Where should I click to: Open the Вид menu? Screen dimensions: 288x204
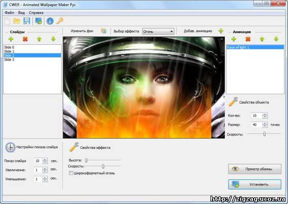(x=22, y=13)
